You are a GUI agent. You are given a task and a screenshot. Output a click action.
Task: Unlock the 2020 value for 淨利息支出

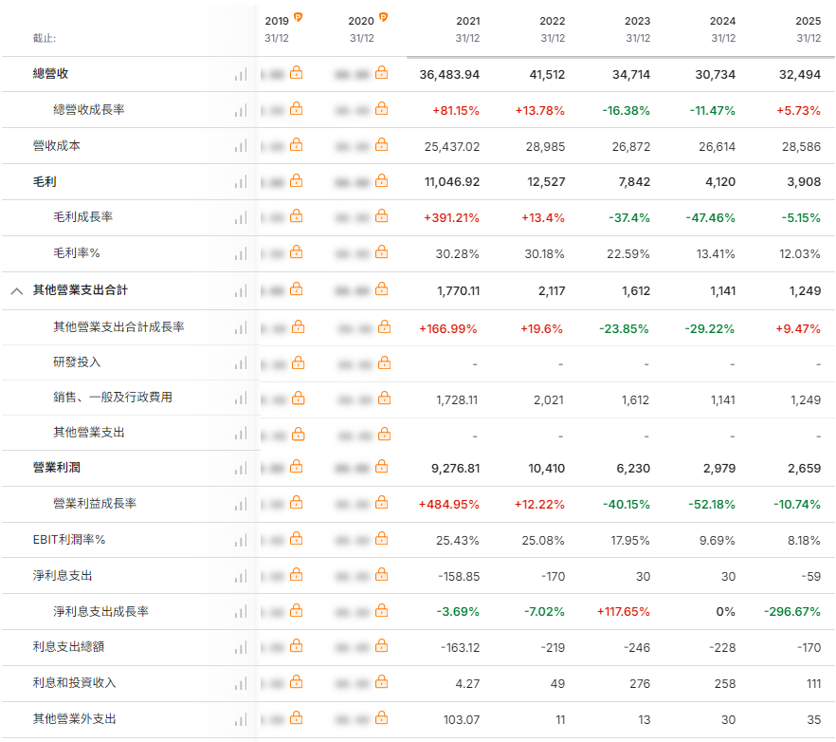[x=382, y=575]
